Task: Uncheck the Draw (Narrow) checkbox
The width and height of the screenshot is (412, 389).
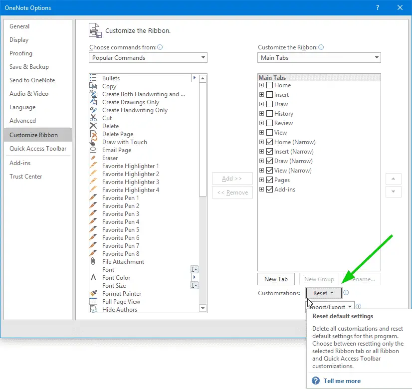Action: [269, 161]
